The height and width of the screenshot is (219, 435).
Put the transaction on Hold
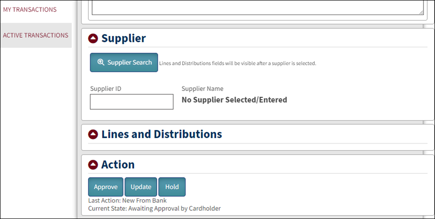(x=172, y=187)
